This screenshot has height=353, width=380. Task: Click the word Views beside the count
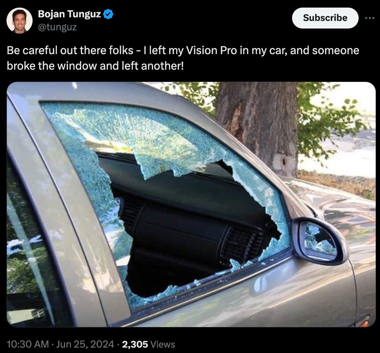point(162,344)
